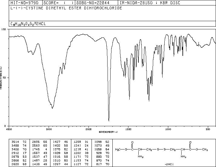
Task: Select peak value 1268 in the table
Action: (x=77, y=142)
